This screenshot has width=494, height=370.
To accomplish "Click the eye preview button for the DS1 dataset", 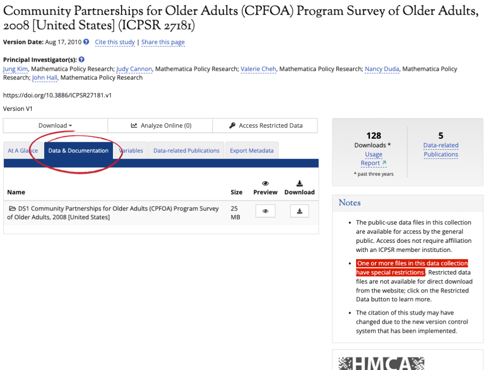I will point(265,211).
